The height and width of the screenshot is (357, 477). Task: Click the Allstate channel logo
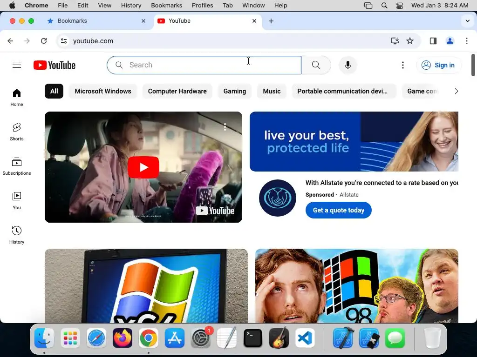pyautogui.click(x=278, y=198)
